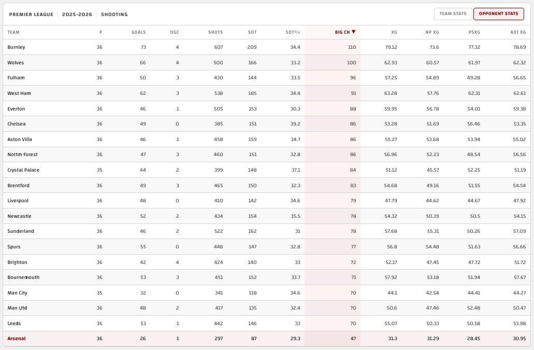534x350 pixels.
Task: Select the Spurs team name
Action: 13,247
